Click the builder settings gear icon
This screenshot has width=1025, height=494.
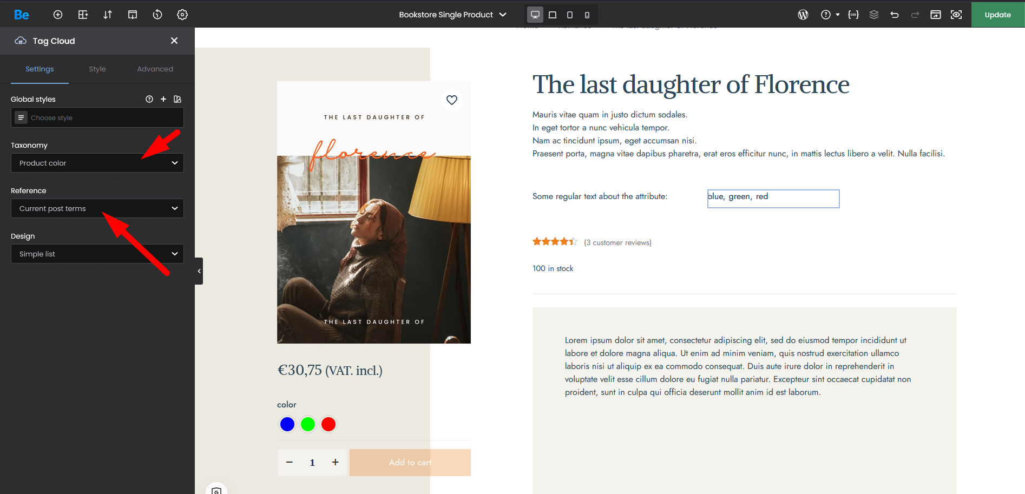pyautogui.click(x=182, y=15)
